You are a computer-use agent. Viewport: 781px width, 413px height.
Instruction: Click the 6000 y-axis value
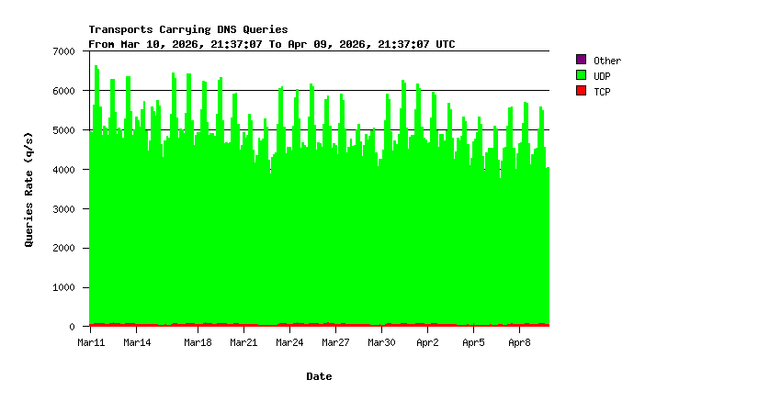tap(63, 91)
